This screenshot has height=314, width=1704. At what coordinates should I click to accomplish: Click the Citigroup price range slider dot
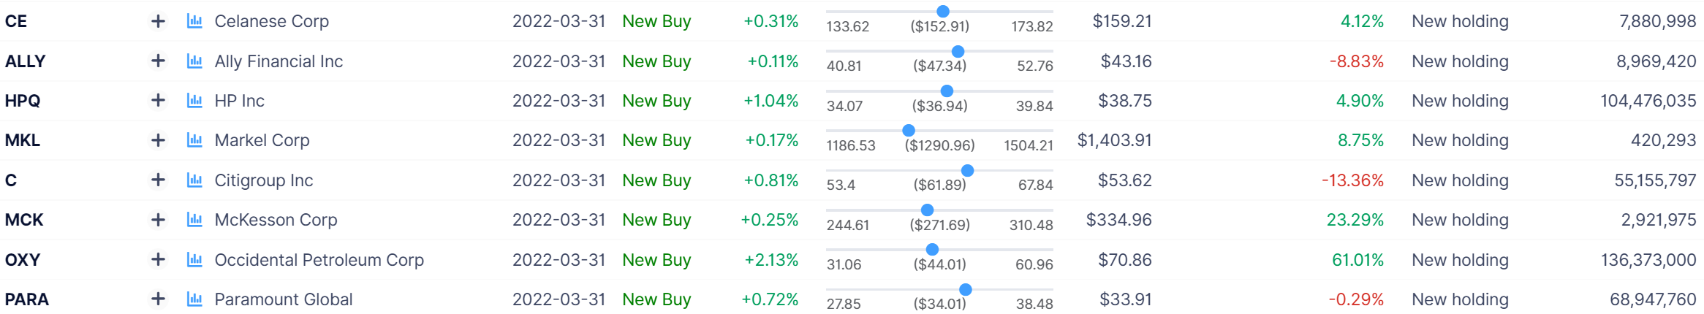967,171
